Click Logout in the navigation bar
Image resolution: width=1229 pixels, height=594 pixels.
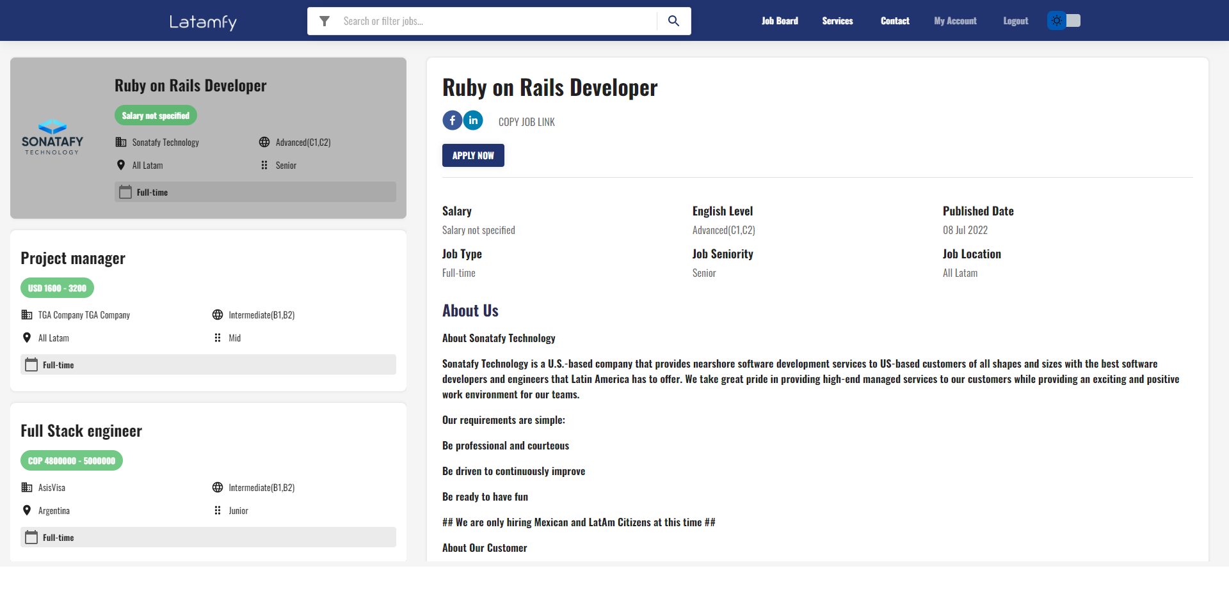(x=1015, y=21)
